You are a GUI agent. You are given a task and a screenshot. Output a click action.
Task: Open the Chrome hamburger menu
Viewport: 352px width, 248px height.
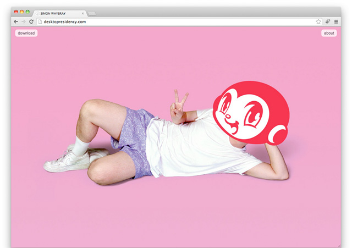(336, 21)
